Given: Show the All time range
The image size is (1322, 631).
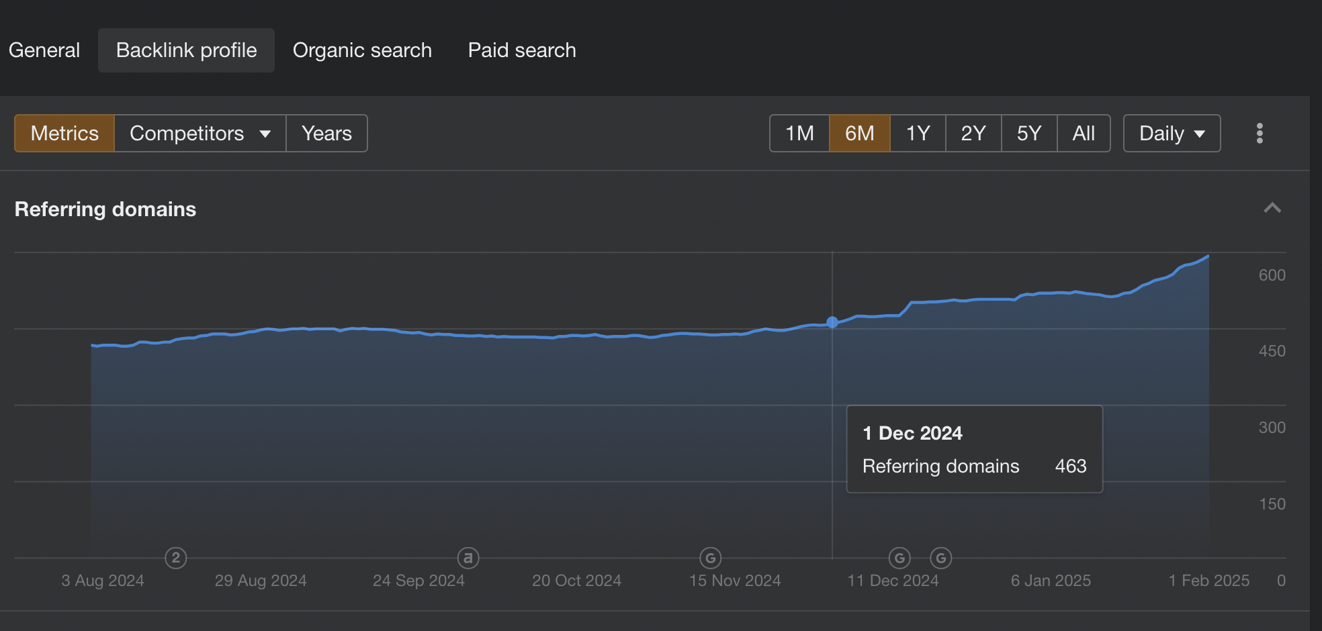Looking at the screenshot, I should (x=1084, y=133).
